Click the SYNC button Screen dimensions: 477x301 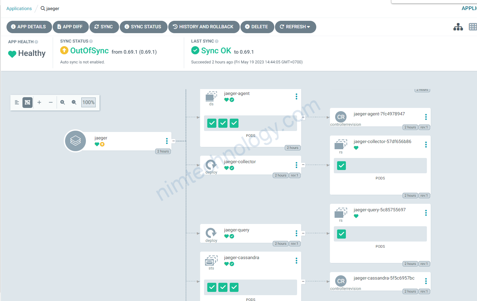(104, 27)
